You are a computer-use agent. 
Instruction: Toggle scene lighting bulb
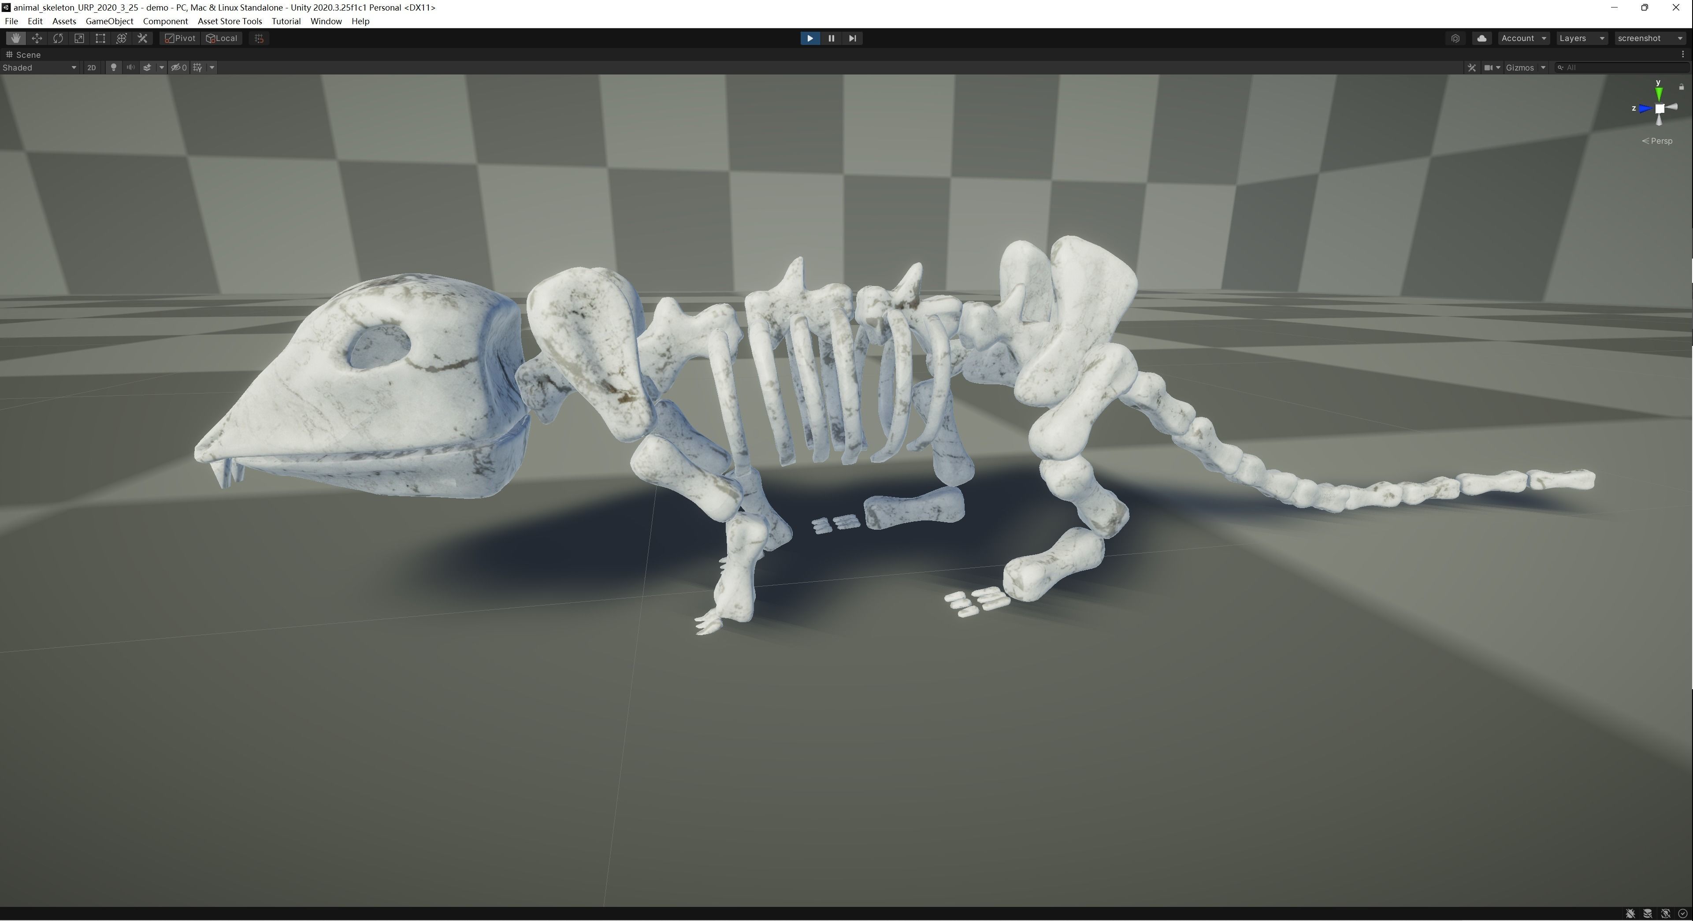coord(113,67)
